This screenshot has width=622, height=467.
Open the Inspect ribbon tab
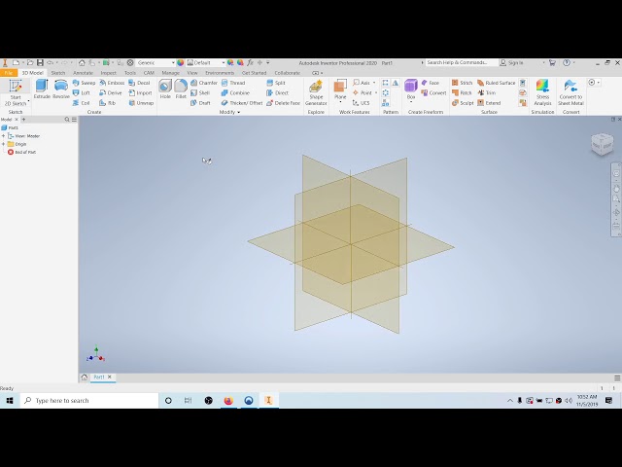click(108, 73)
